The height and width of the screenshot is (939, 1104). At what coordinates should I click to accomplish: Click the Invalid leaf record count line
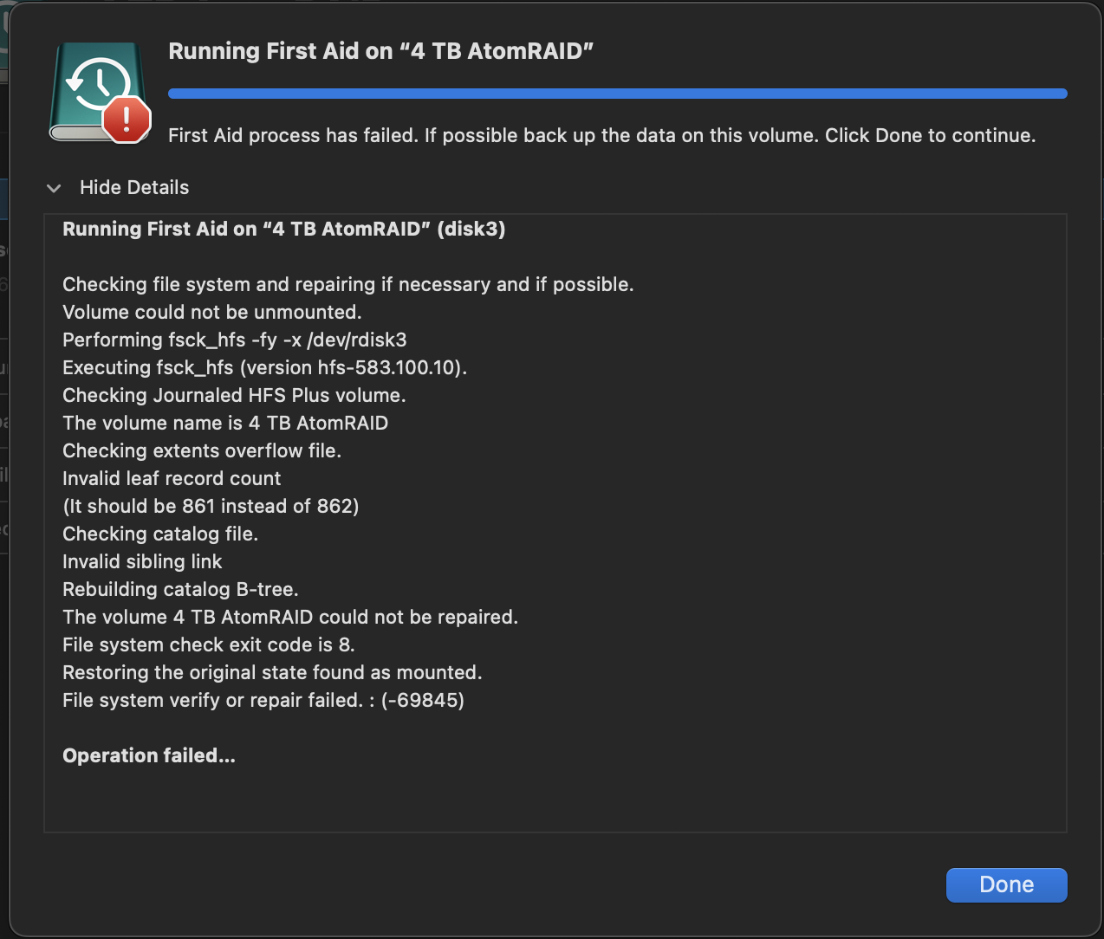[172, 478]
